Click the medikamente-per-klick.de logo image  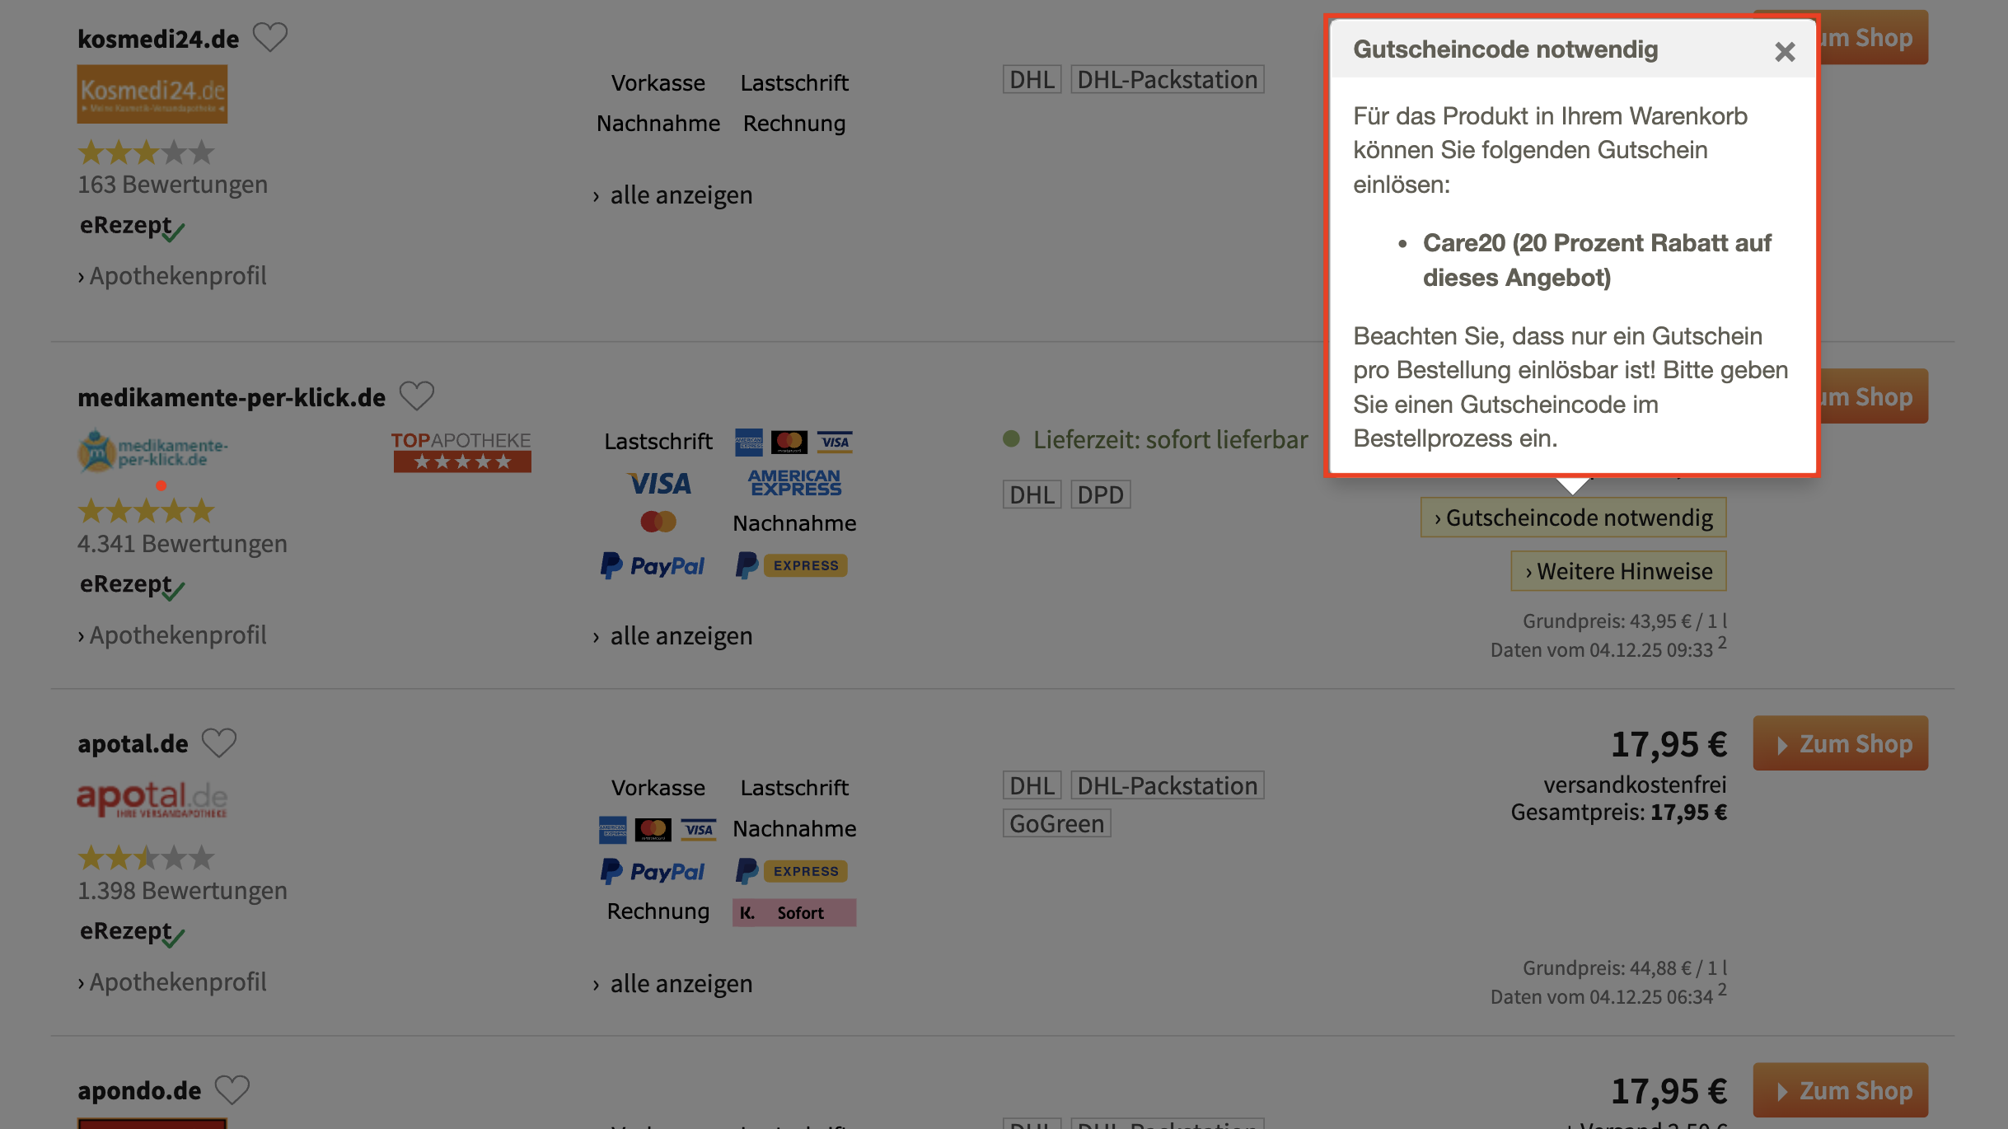152,451
